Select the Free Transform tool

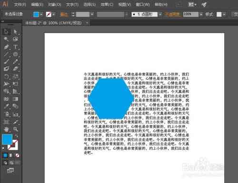pos(15,84)
